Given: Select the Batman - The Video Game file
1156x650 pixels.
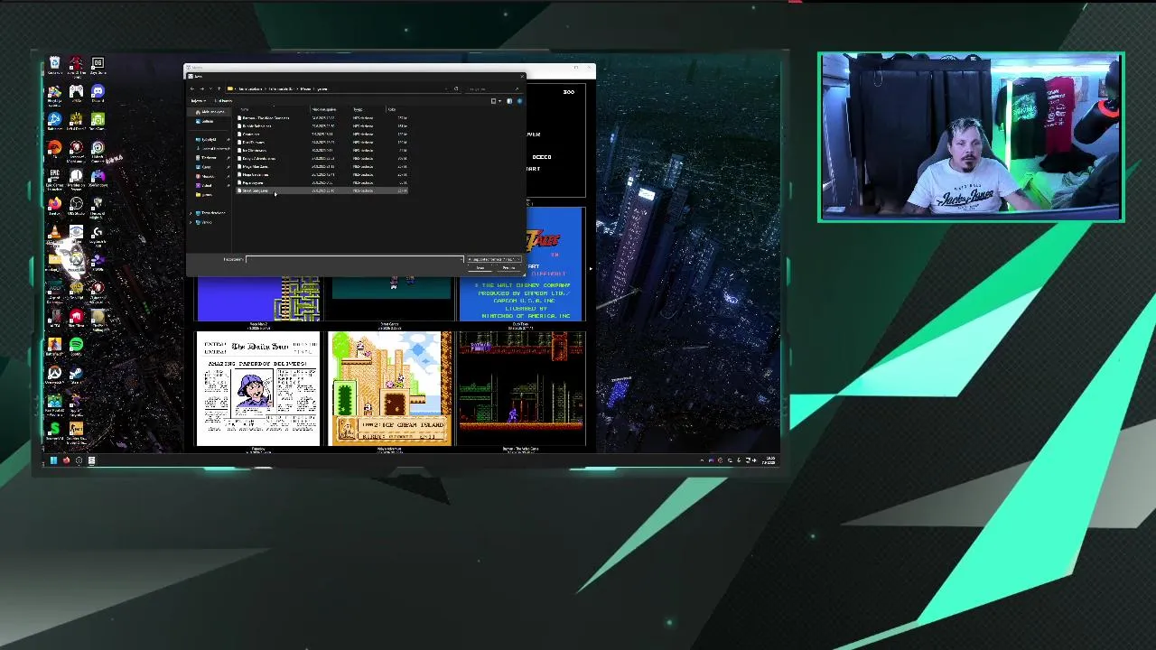Looking at the screenshot, I should [x=322, y=118].
